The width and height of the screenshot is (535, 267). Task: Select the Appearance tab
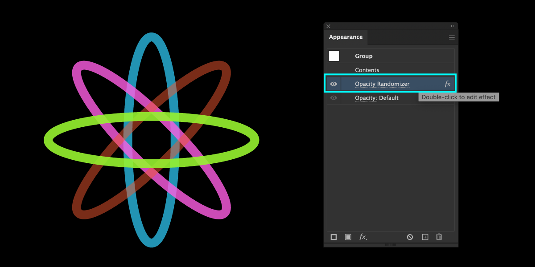click(x=346, y=37)
